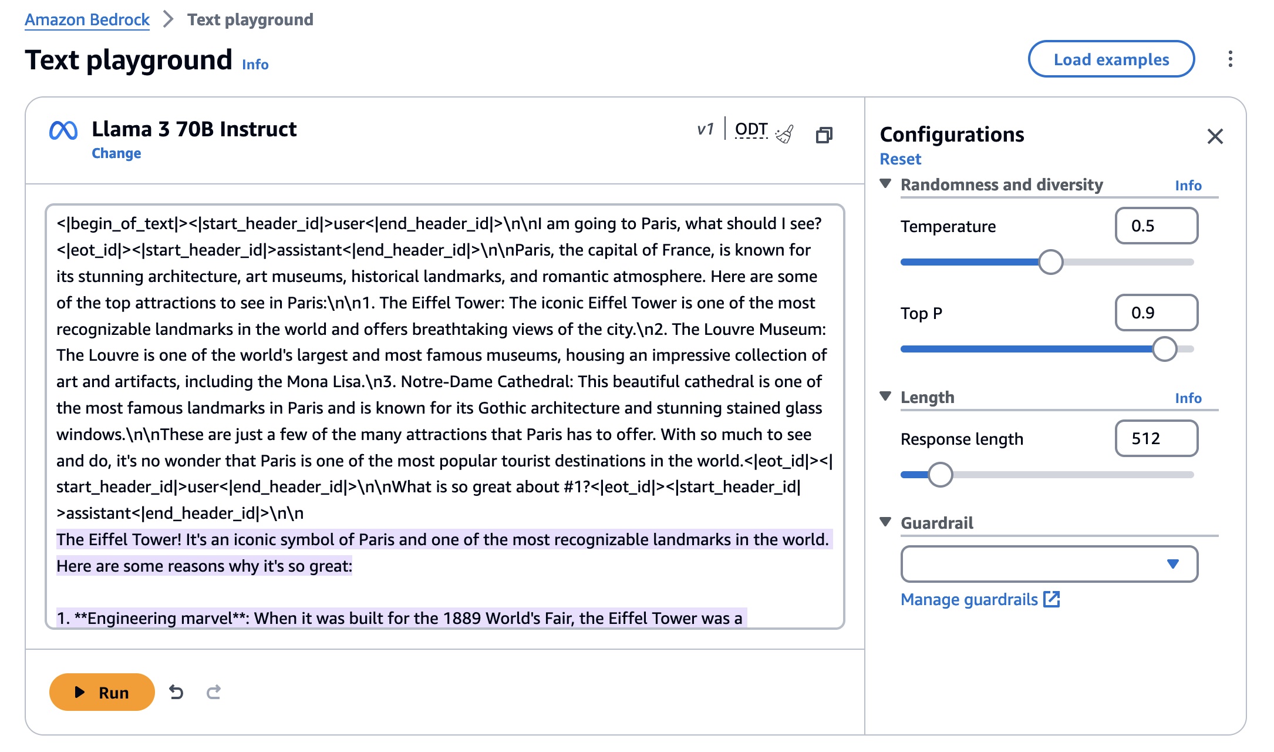1274x752 pixels.
Task: Click the Top P slider handle
Action: tap(1164, 349)
